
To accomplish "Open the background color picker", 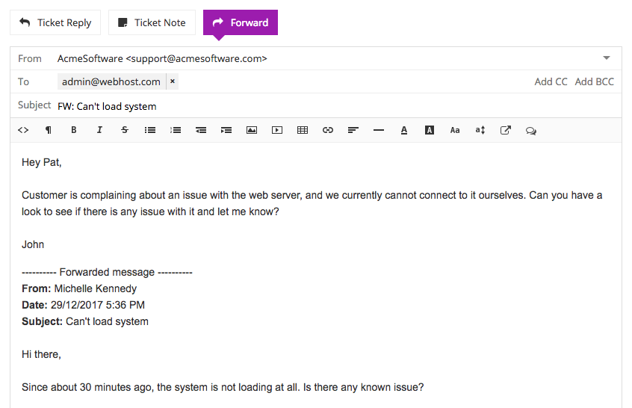I will 430,130.
